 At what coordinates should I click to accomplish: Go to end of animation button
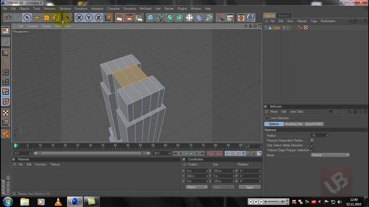(202, 154)
